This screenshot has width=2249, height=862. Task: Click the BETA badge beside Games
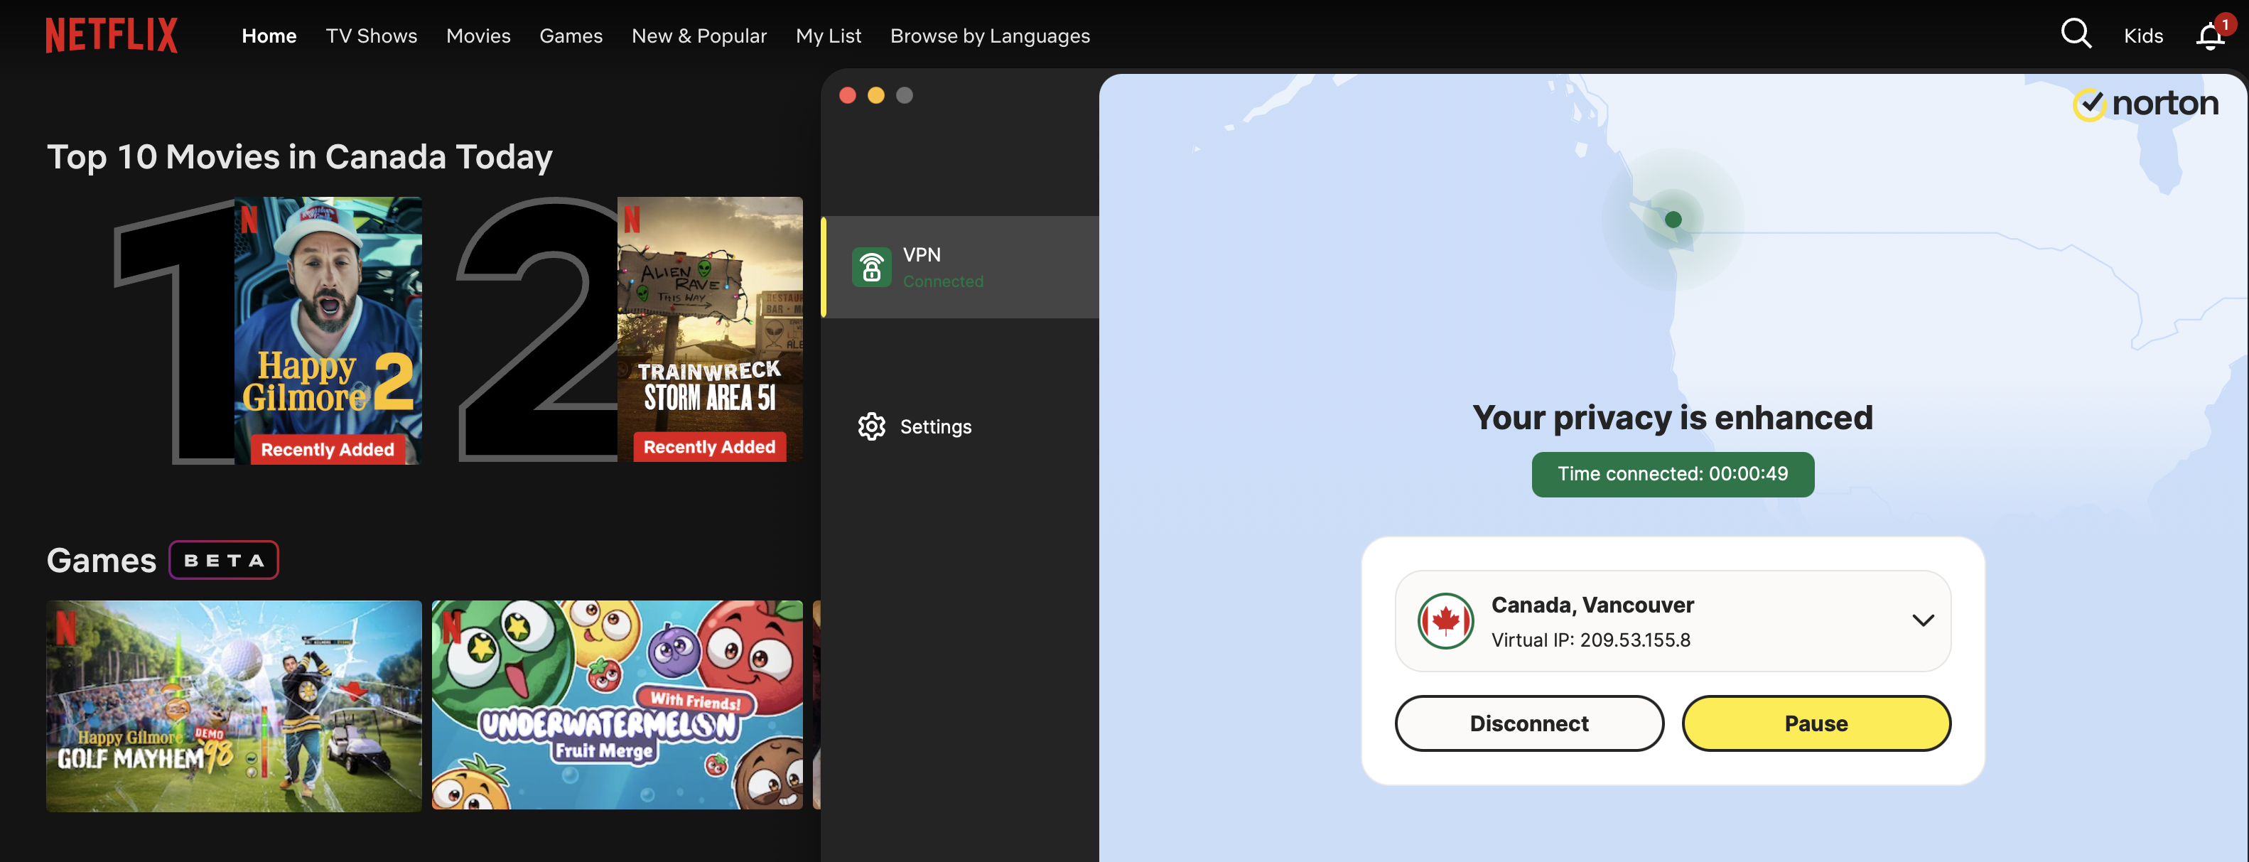[x=224, y=560]
